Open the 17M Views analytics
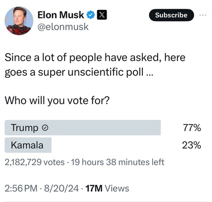The width and height of the screenshot is (212, 202). 107,189
